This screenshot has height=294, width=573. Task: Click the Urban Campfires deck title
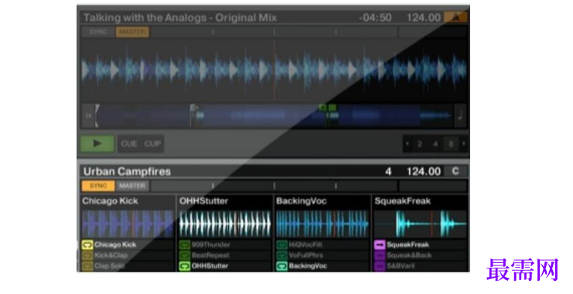coord(127,172)
